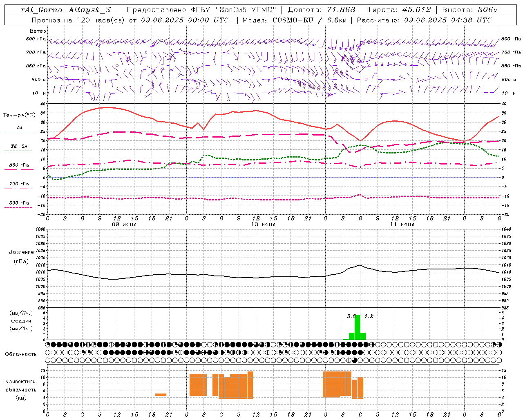Viewport: 523px width, 418px height.
Task: Click the 700 гПа temperature legend entry
Action: click(x=19, y=184)
